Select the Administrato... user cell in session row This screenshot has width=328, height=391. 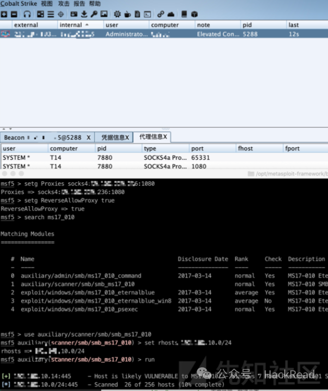[126, 34]
